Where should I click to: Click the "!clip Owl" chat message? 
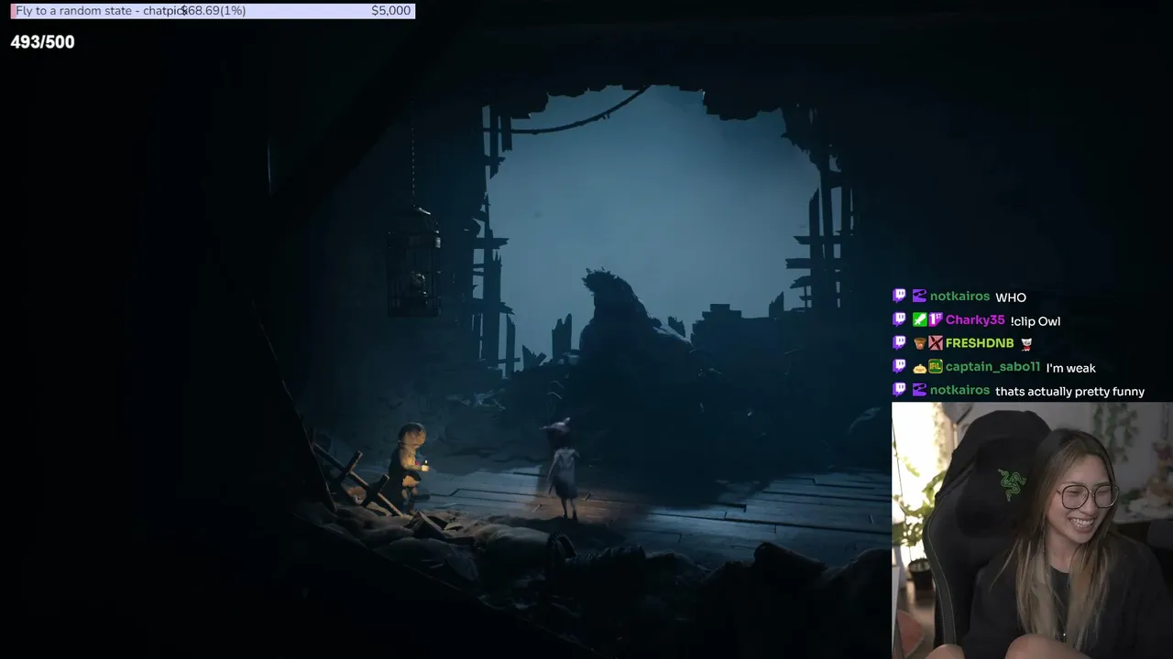tap(1036, 321)
